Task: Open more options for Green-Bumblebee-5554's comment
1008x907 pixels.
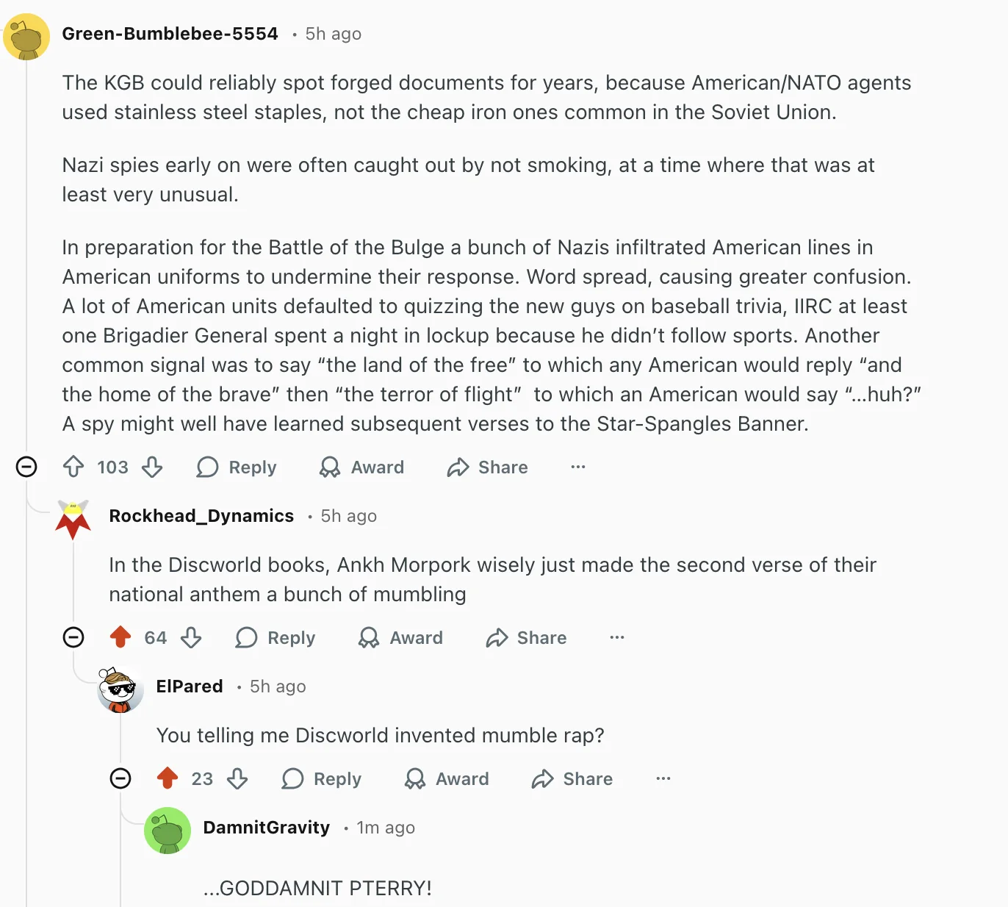Action: click(x=578, y=467)
